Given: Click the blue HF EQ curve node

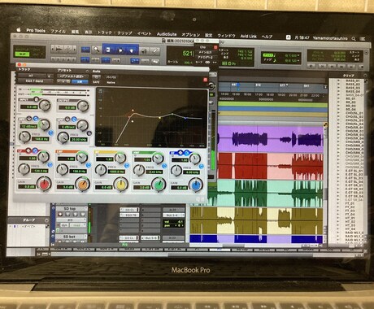Looking at the screenshot, I should coord(185,118).
